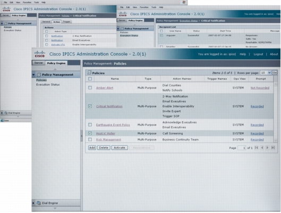Click Policies breadcrumb link in back-left window
Viewport: 281px width, 213px height.
65,15
